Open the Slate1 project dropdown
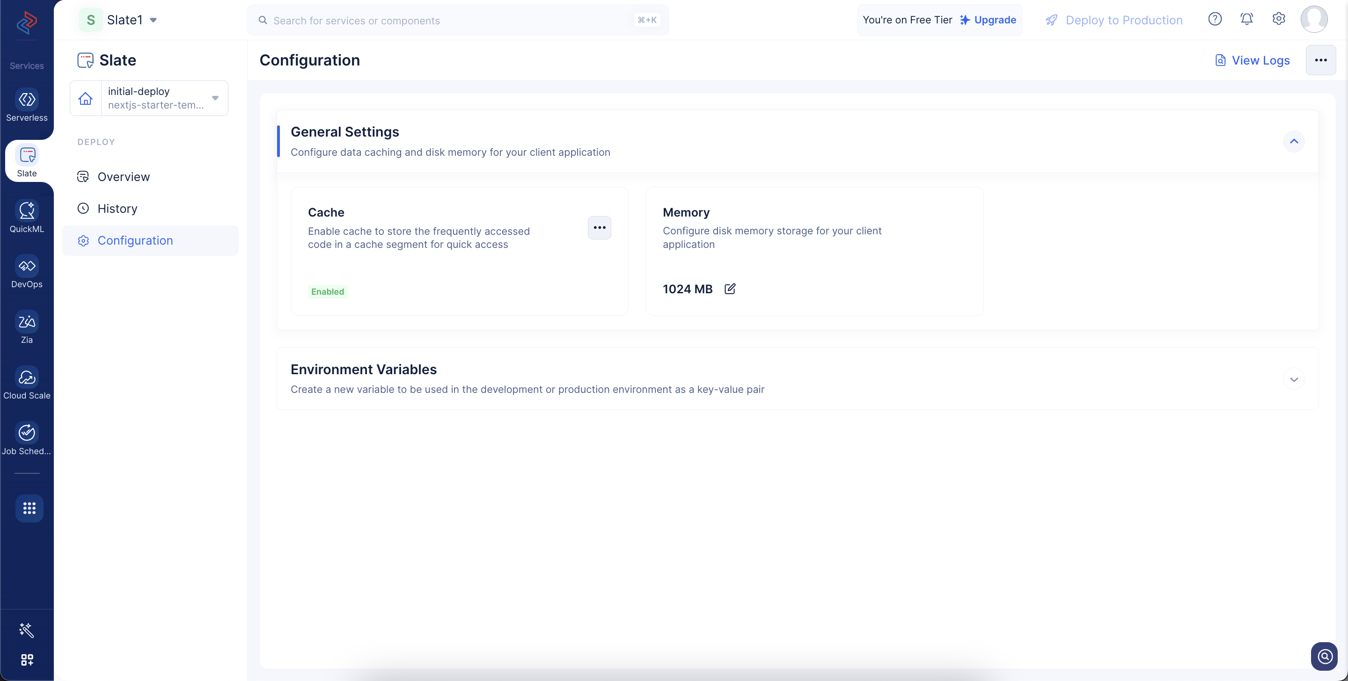Image resolution: width=1348 pixels, height=681 pixels. pos(118,20)
